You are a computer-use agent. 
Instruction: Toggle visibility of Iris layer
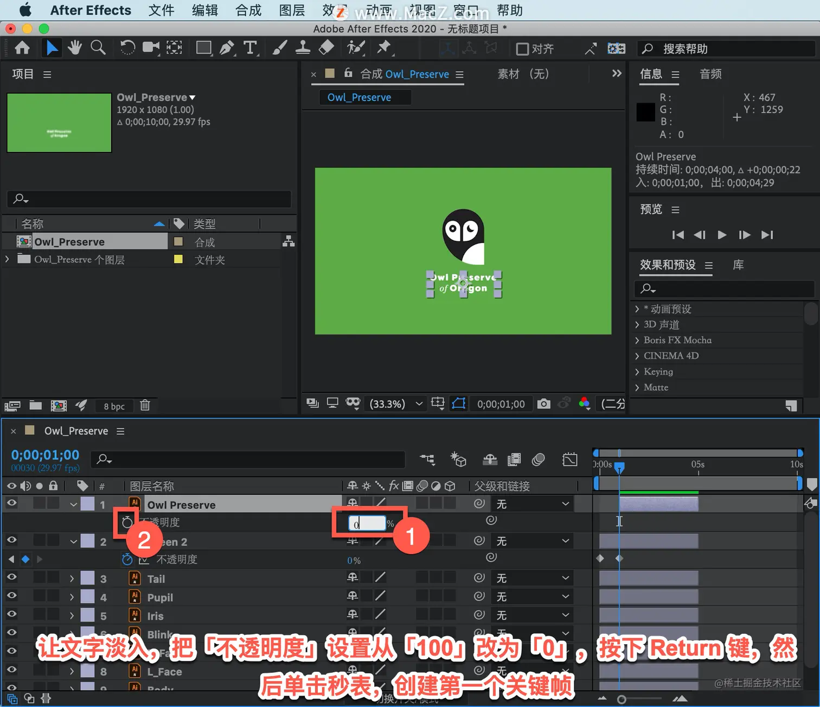pos(11,615)
